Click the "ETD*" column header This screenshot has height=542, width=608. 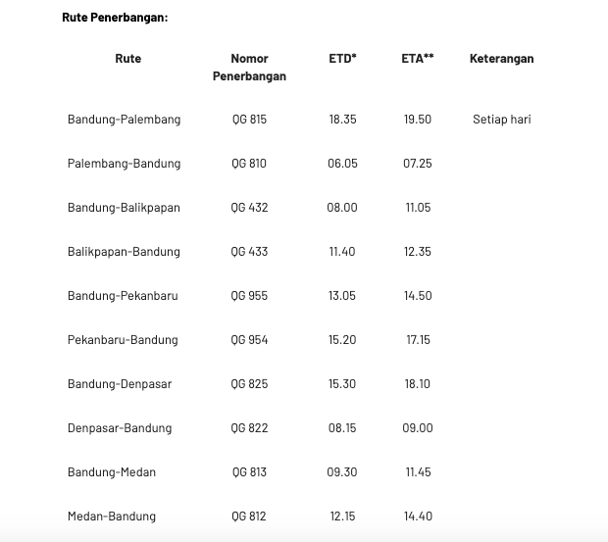pyautogui.click(x=342, y=59)
